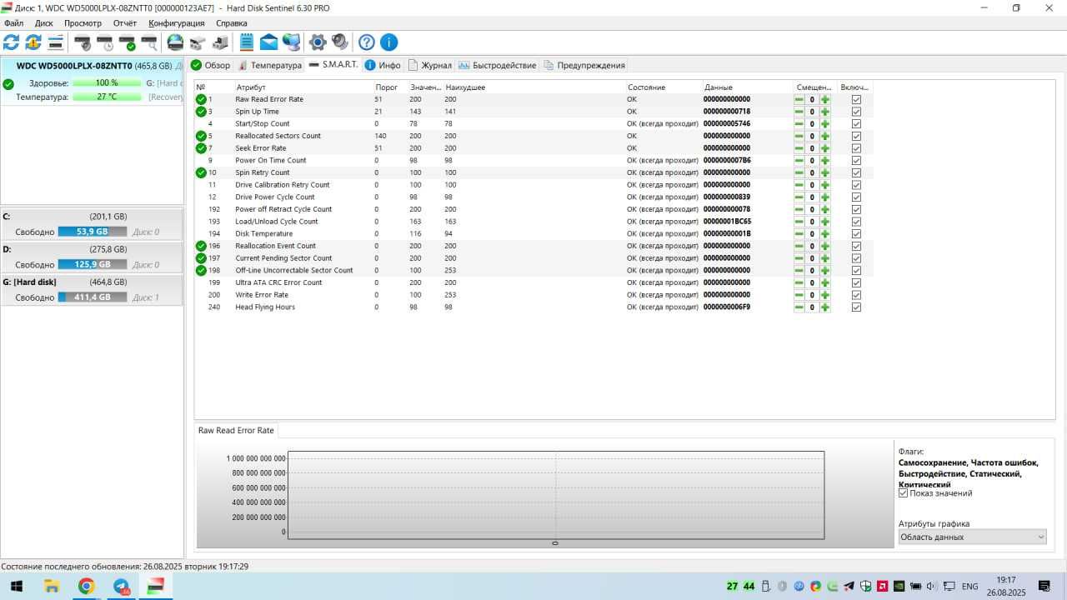Screen dimensions: 1067x600
Task: Uncheck the Raw Read Error Rate enable checkbox
Action: click(856, 99)
